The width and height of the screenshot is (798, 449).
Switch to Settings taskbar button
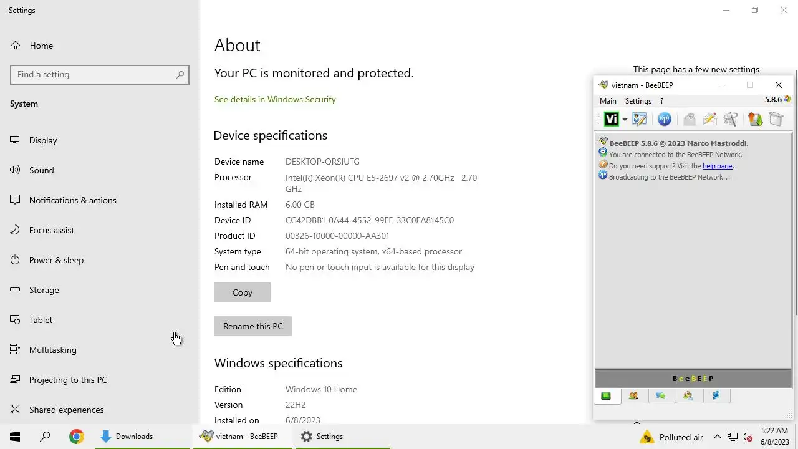coord(342,437)
